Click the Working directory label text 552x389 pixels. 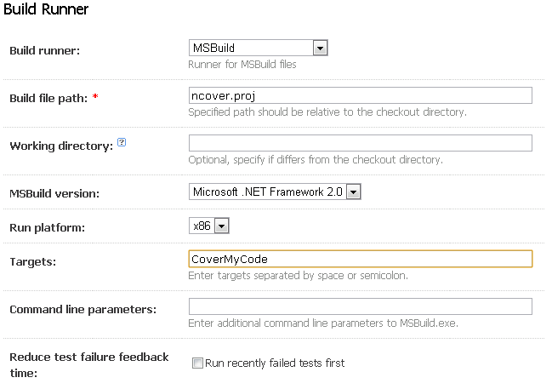[61, 146]
